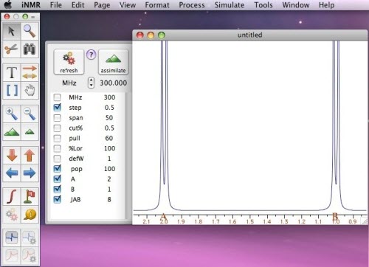
Task: Click the yellow info speech bubble icon
Action: coord(30,215)
